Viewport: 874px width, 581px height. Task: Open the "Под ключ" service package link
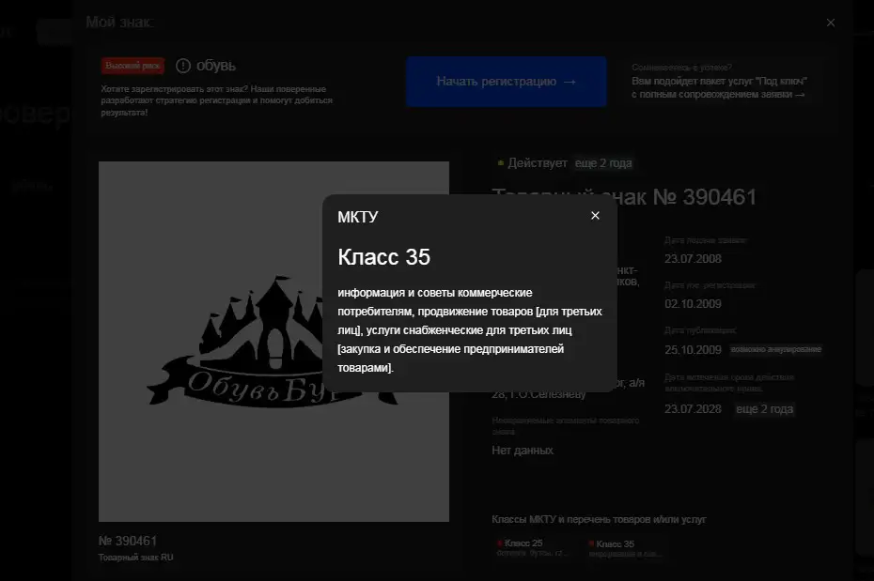719,88
